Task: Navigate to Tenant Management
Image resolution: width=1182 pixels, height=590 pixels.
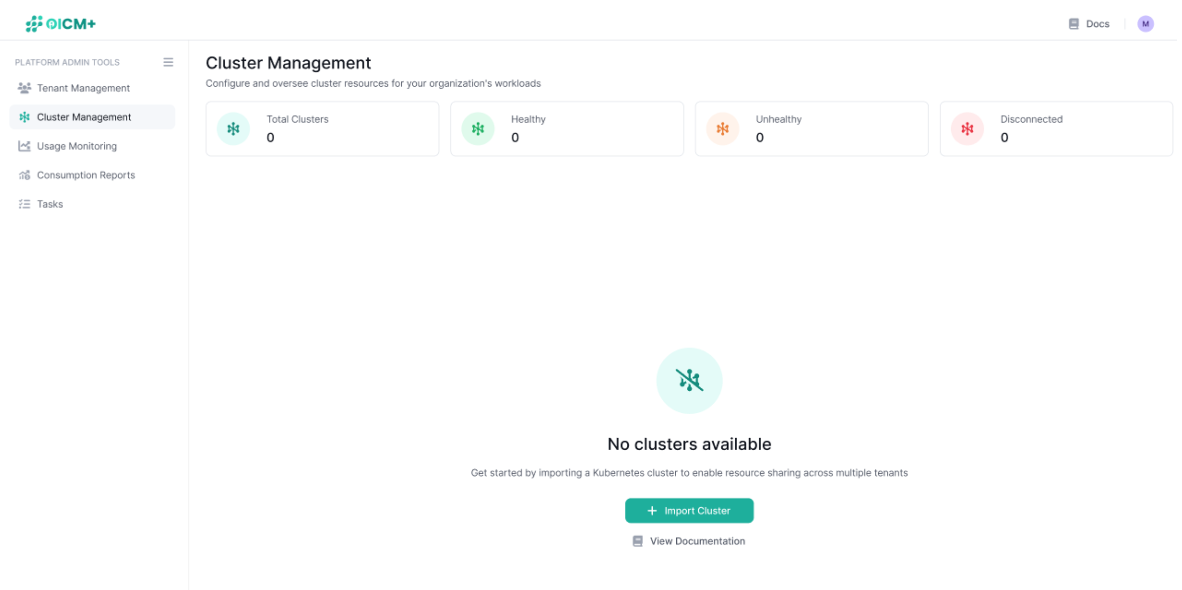Action: click(x=83, y=88)
